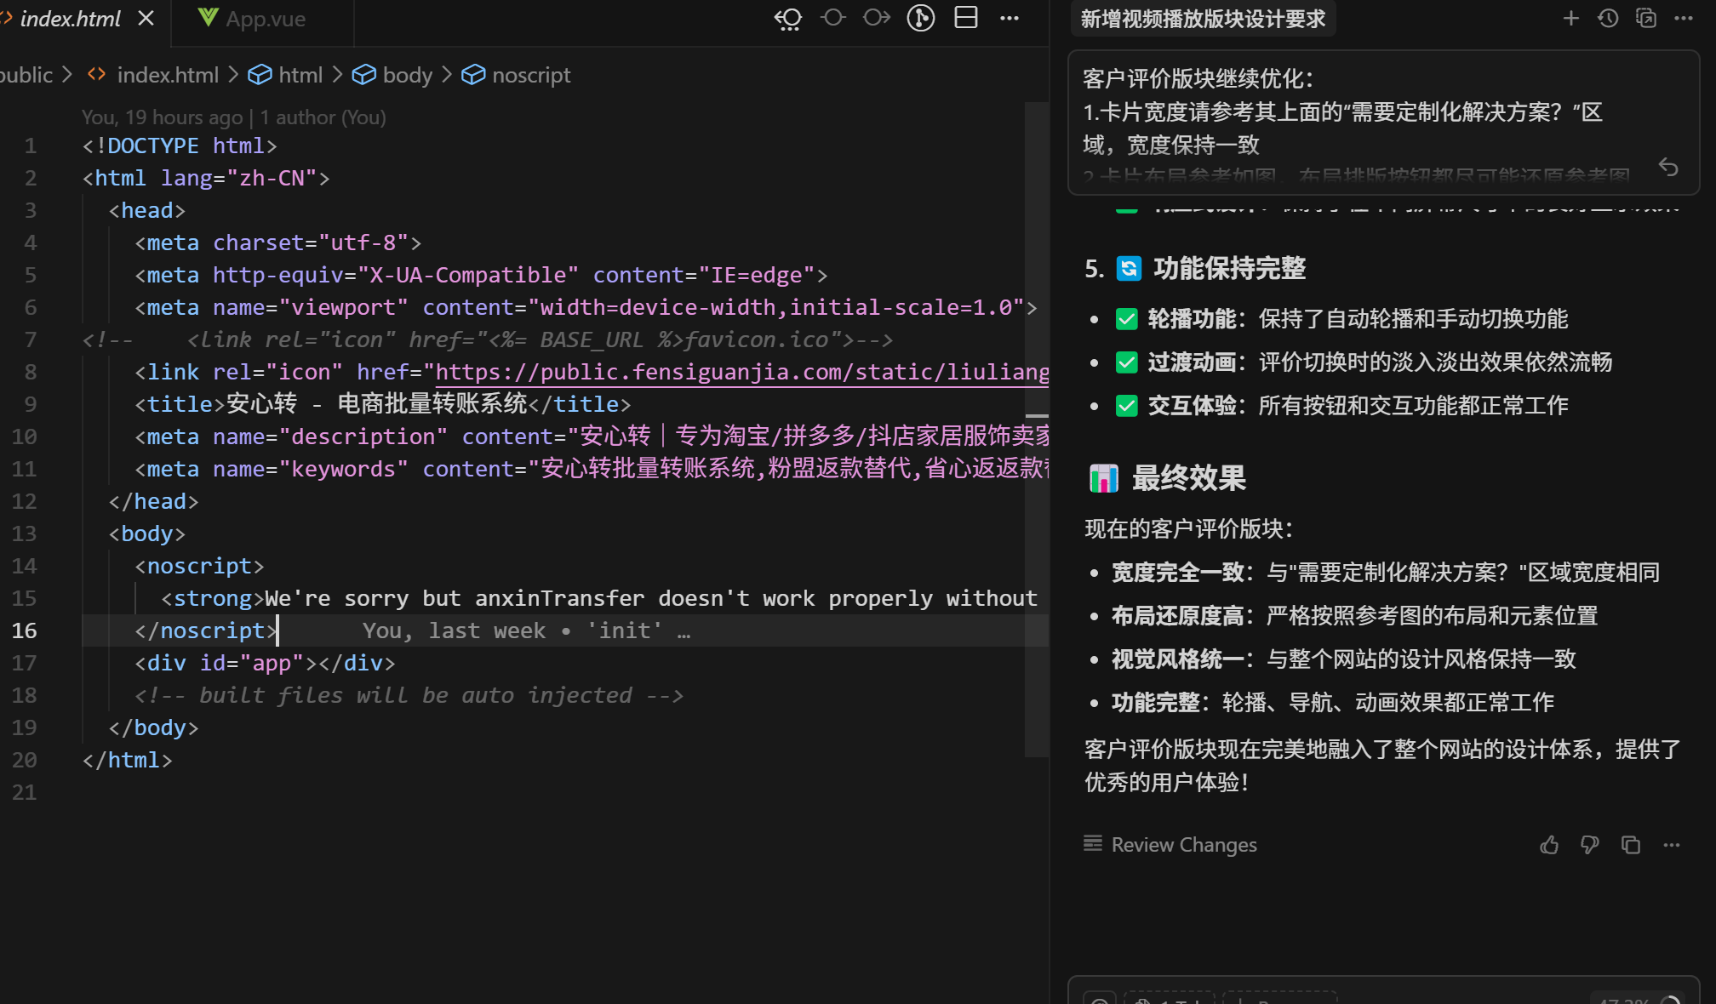Open editor more actions ellipsis menu

pos(1010,18)
